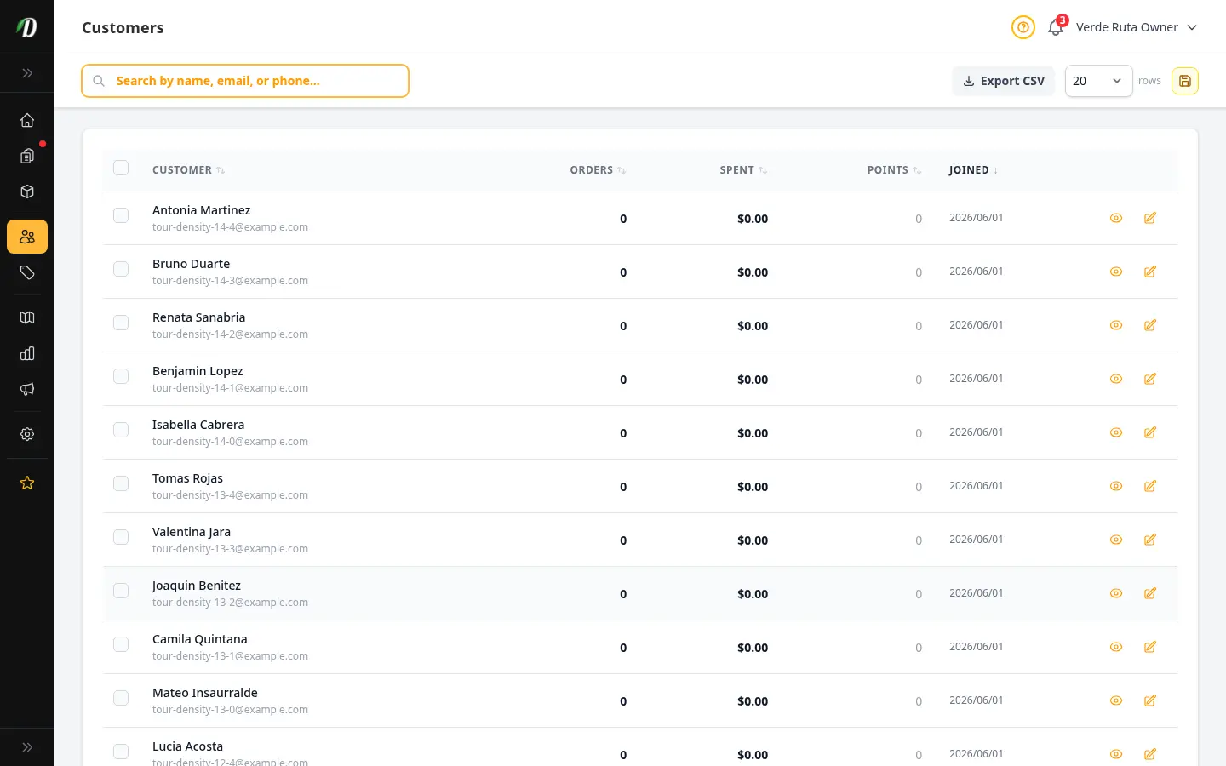Sort by the JOINED column
This screenshot has width=1226, height=766.
973,170
